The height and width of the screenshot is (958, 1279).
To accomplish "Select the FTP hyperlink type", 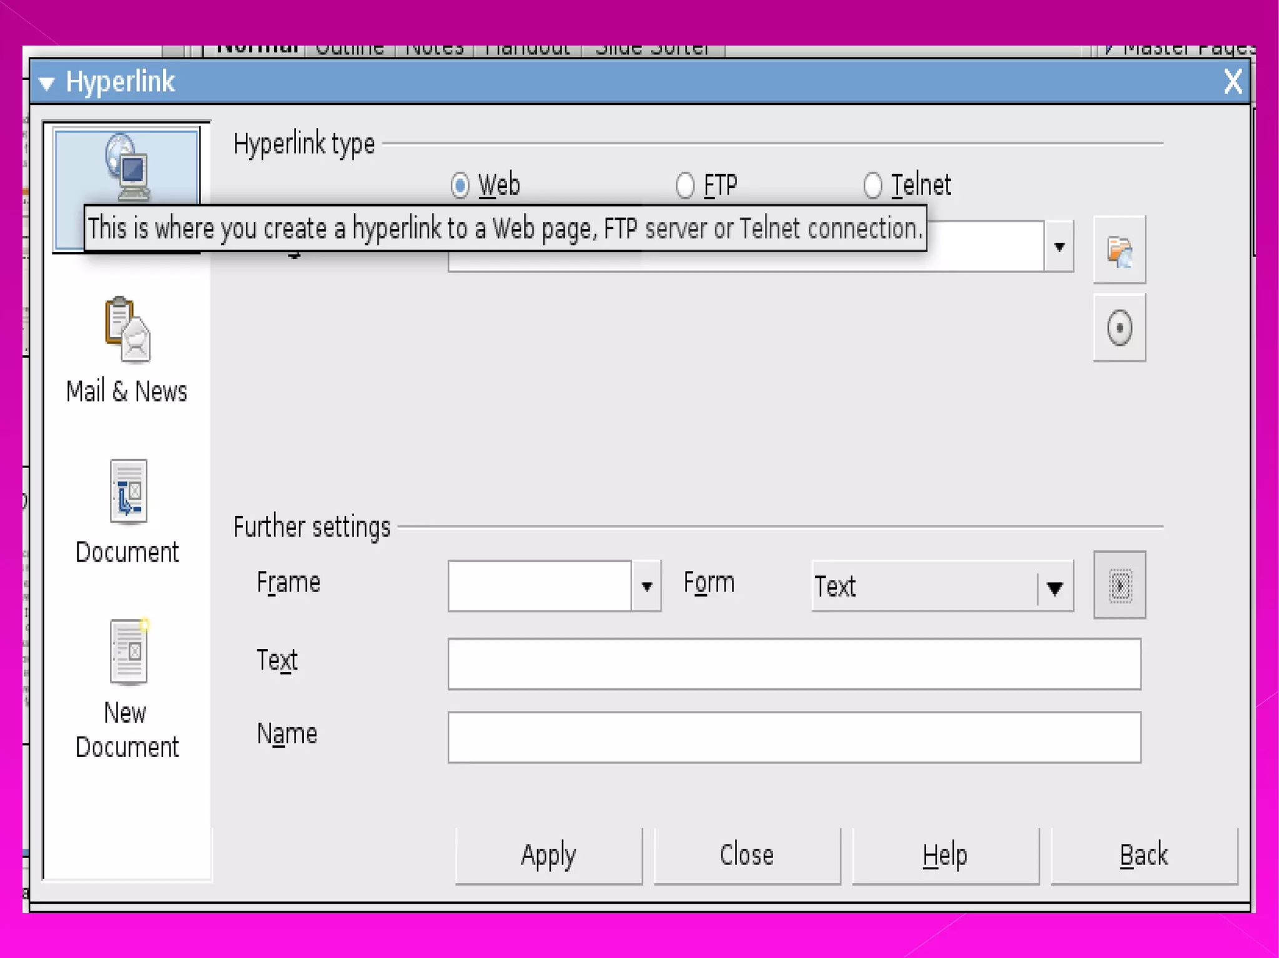I will click(685, 185).
